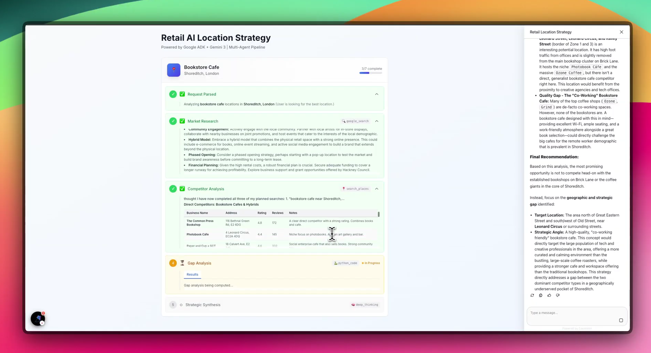Screen dimensions: 651x353
Task: Give the chat response a thumbs down
Action: click(x=558, y=295)
